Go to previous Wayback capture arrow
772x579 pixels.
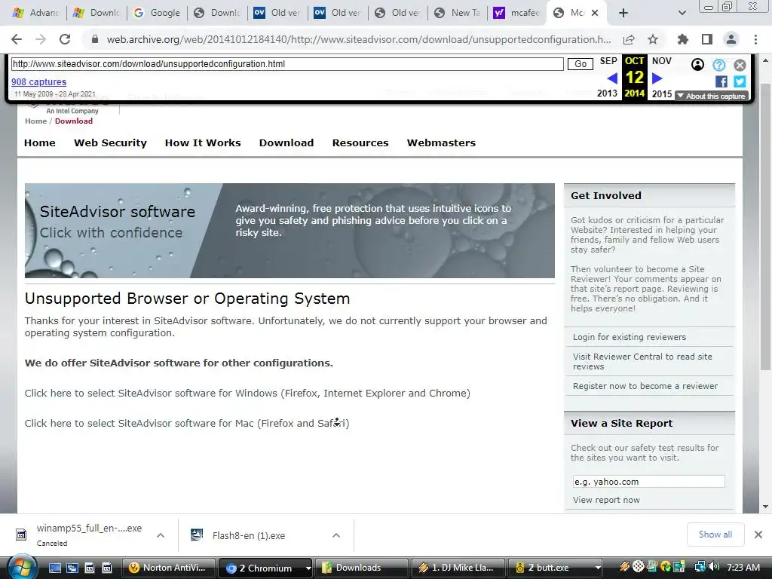click(x=612, y=78)
